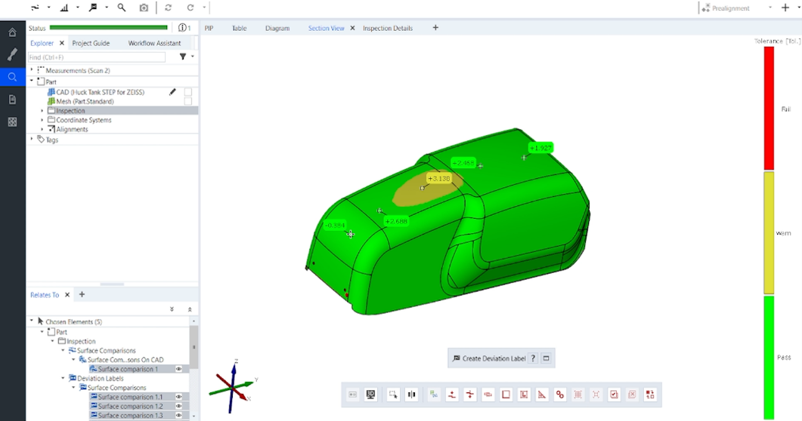Click the Create Deviation Label button
Screen dimensions: 802x421
tap(489, 358)
